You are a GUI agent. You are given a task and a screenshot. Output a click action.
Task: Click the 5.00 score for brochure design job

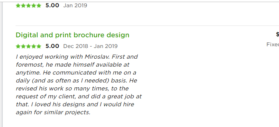pos(52,46)
